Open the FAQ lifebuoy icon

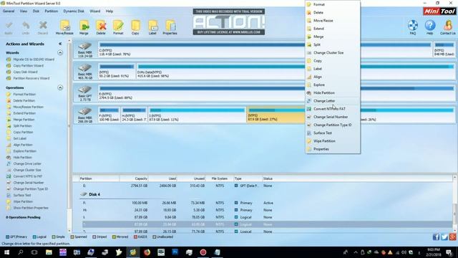tap(413, 26)
